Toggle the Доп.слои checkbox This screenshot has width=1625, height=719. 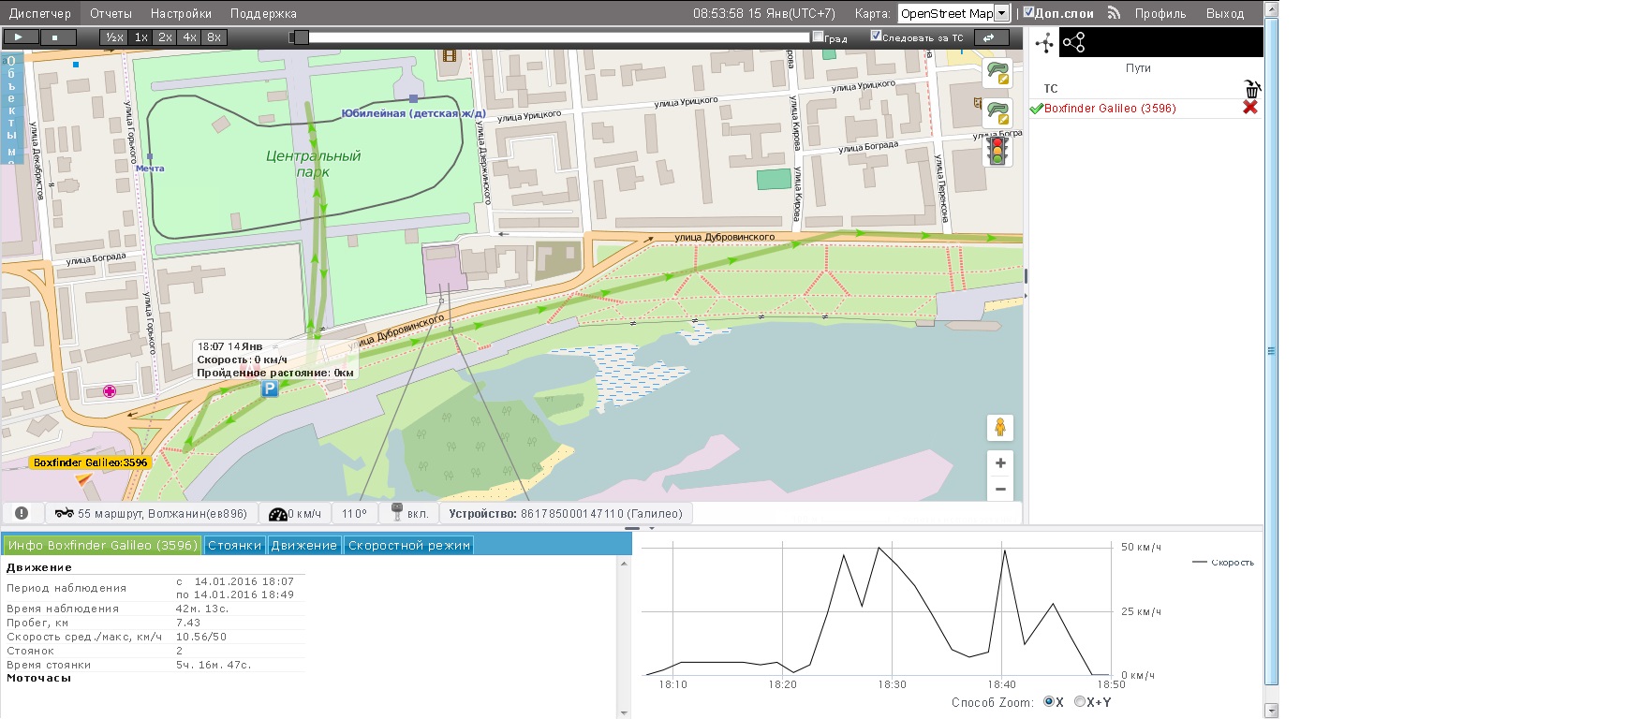pos(1028,13)
